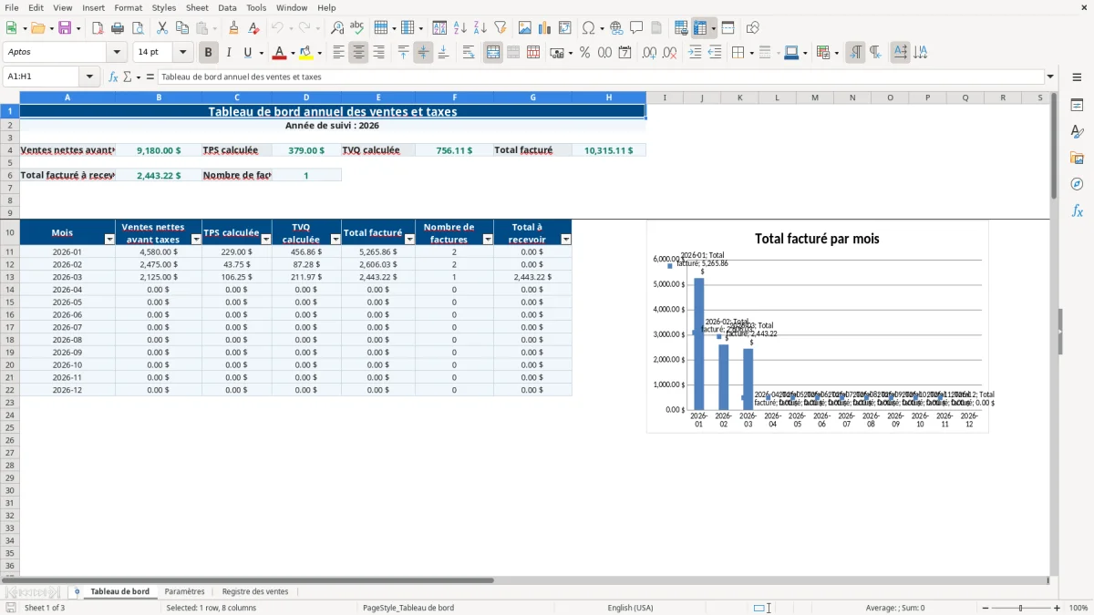Click the Select Function sum button
Screen dimensions: 1094x615
coord(127,77)
